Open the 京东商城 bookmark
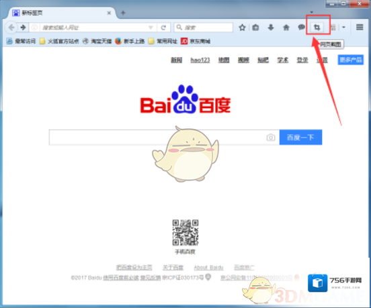This screenshot has width=371, height=308. (x=196, y=42)
